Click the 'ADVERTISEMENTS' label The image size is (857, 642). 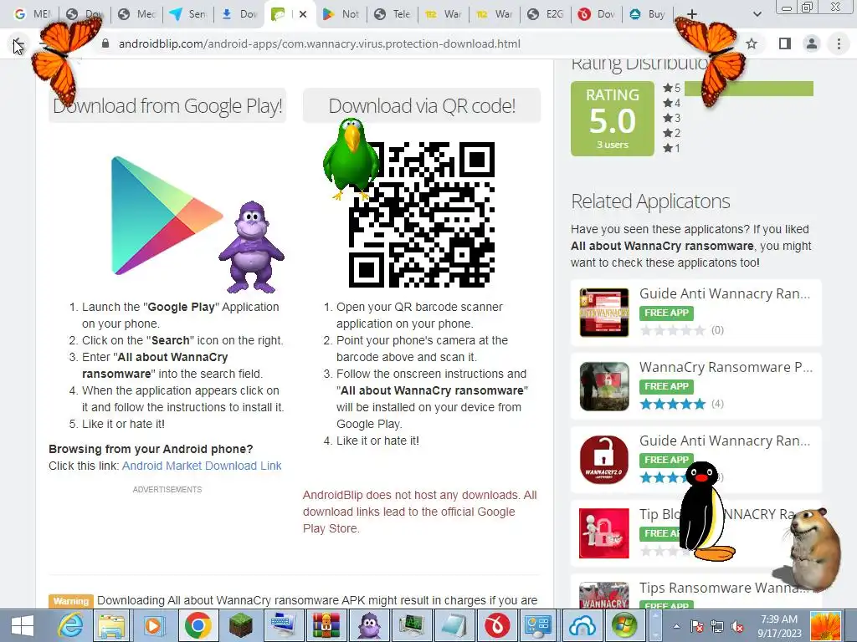click(x=167, y=490)
